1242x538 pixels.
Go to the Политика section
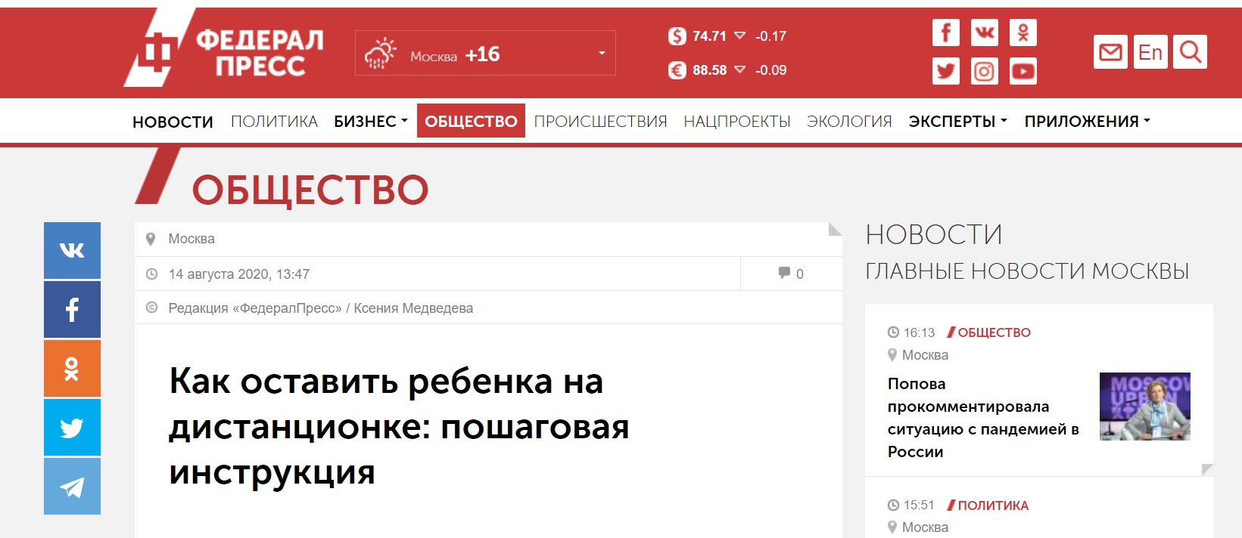274,122
